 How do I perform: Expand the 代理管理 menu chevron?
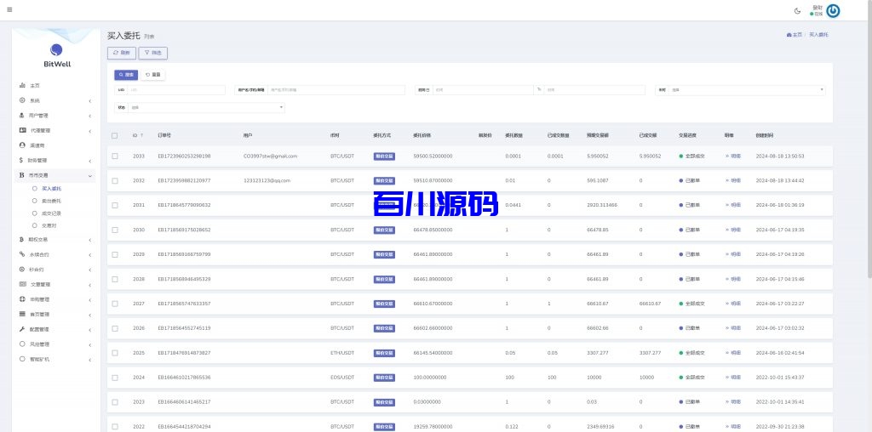point(90,131)
